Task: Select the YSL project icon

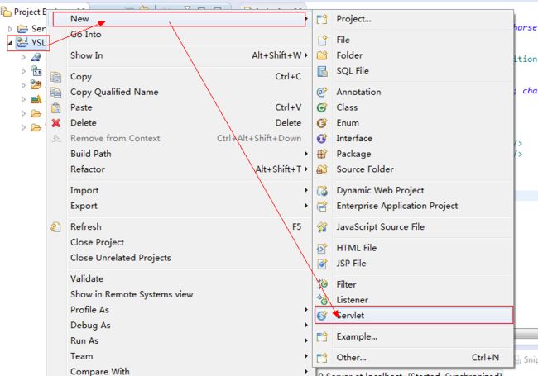Action: [x=22, y=42]
